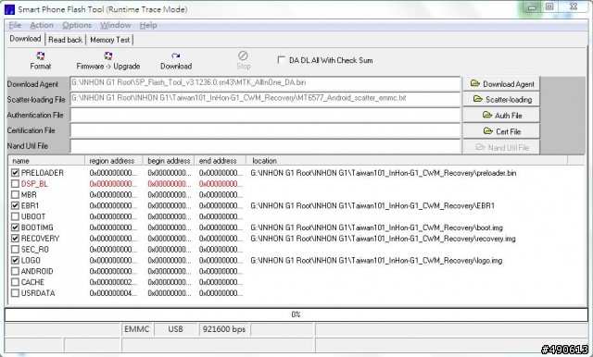Screen dimensions: 593x357
Task: Switch to the Download tab
Action: (x=25, y=39)
